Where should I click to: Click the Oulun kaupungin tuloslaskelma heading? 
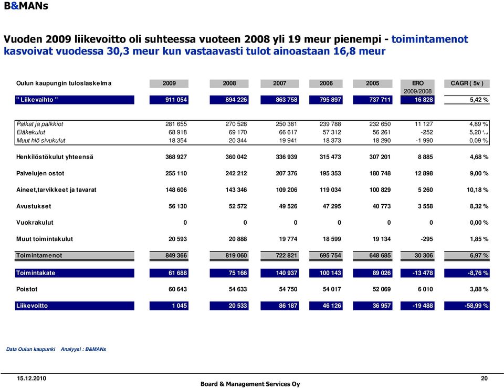pos(64,83)
